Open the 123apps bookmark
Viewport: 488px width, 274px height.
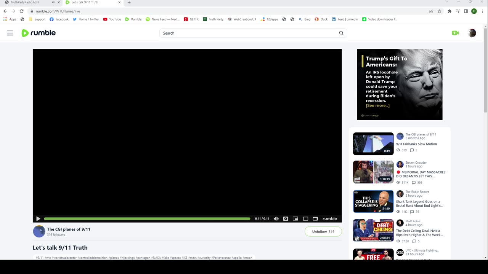pyautogui.click(x=269, y=19)
